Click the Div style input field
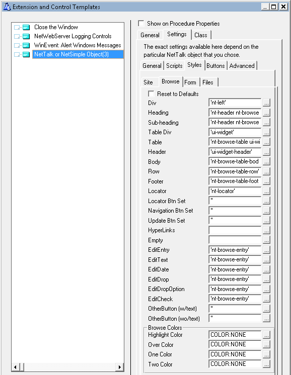Viewport: 291px width, 375px height. pos(235,103)
